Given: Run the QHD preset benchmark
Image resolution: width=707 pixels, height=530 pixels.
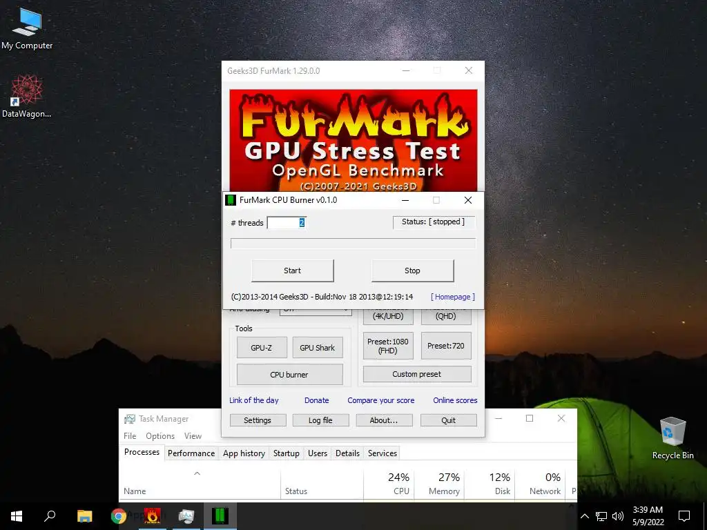Looking at the screenshot, I should tap(446, 316).
